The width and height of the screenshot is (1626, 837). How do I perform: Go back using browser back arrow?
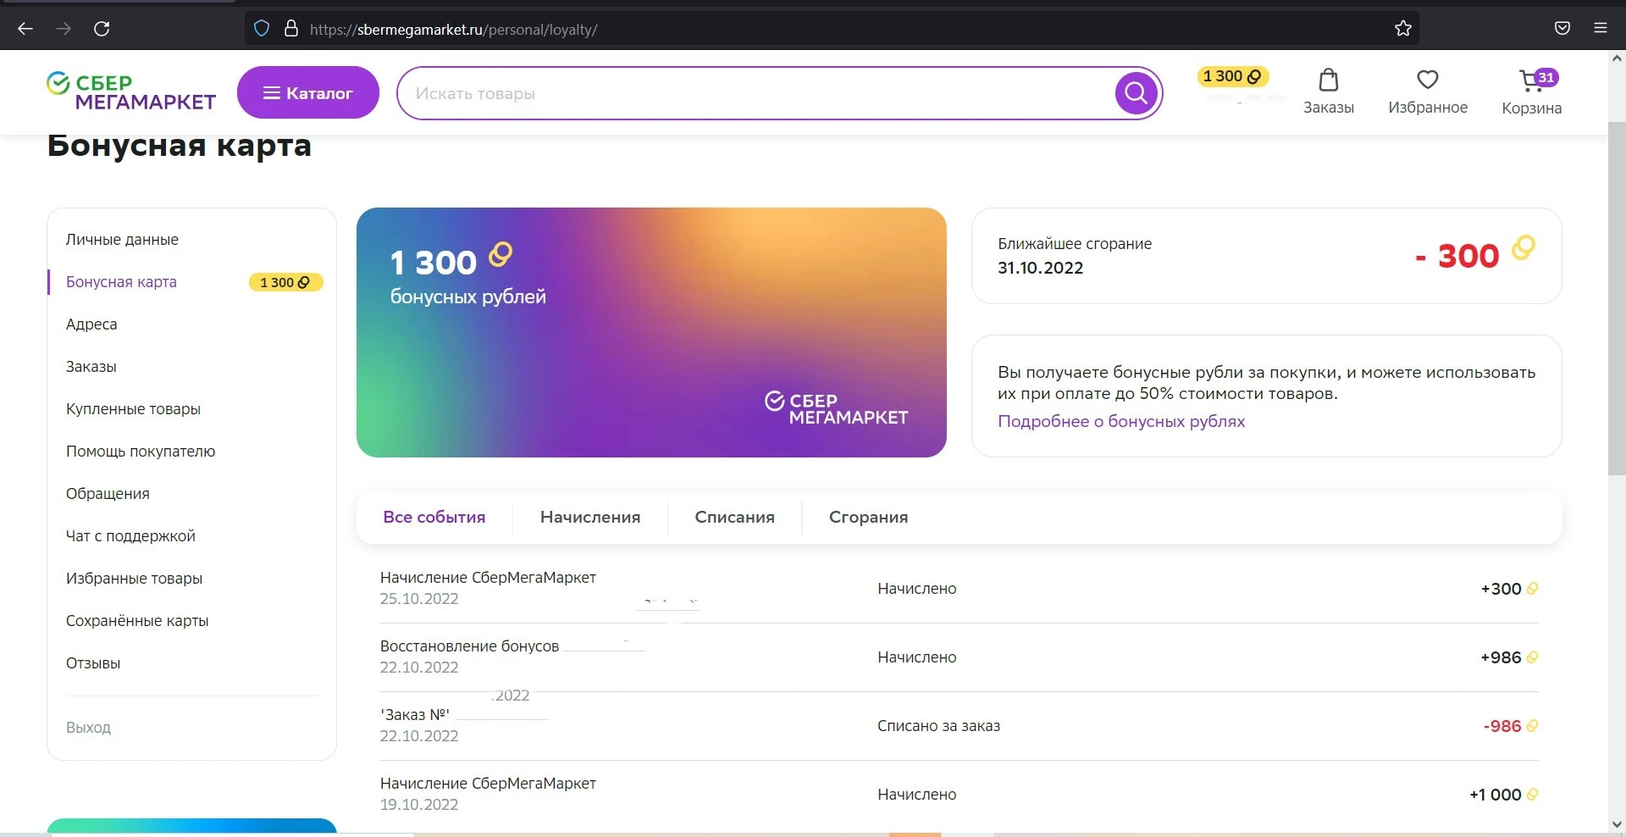(x=25, y=29)
